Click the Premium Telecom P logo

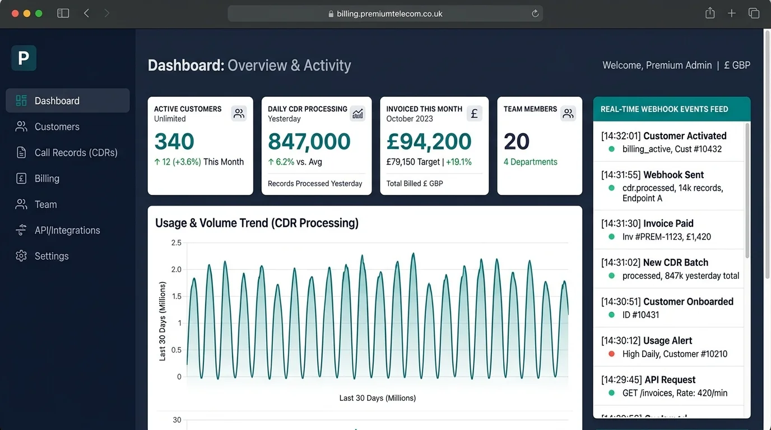coord(24,58)
